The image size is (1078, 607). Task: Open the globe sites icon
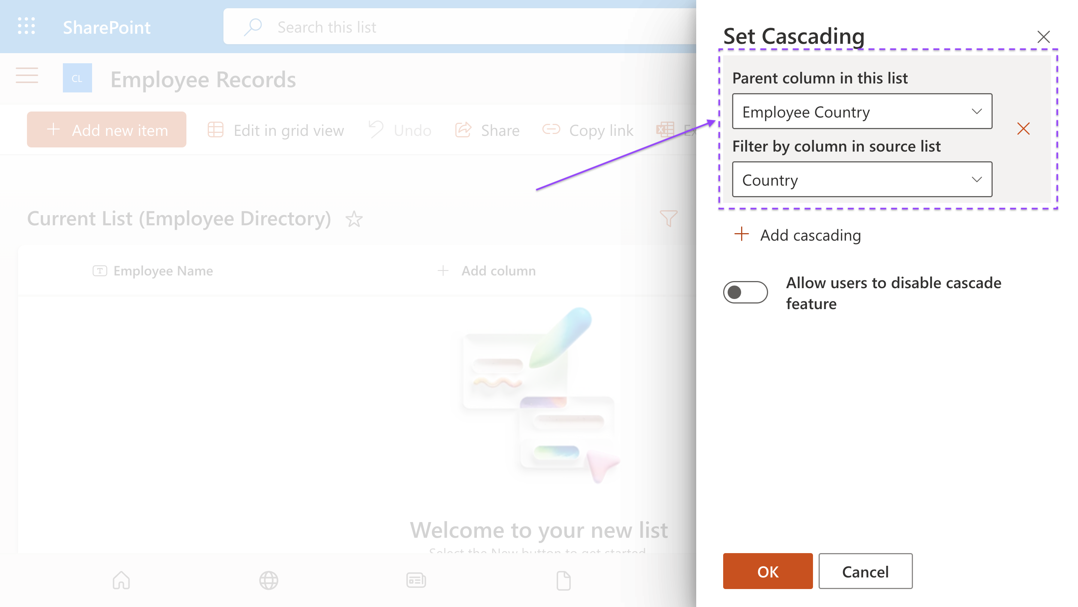point(269,580)
